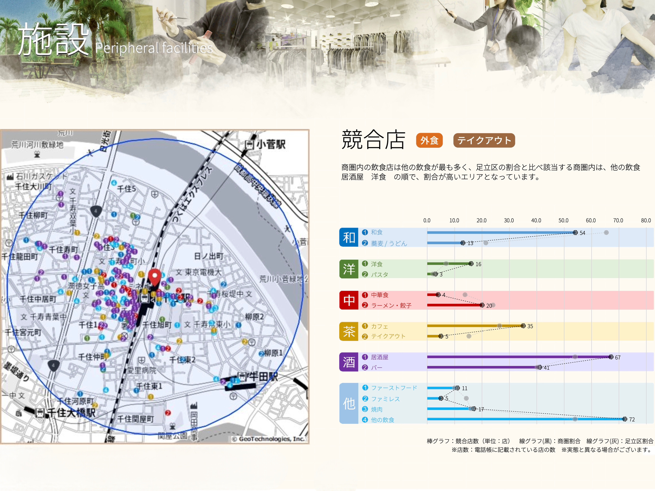
Task: Select the テイクアウト brown tag
Action: click(x=484, y=140)
